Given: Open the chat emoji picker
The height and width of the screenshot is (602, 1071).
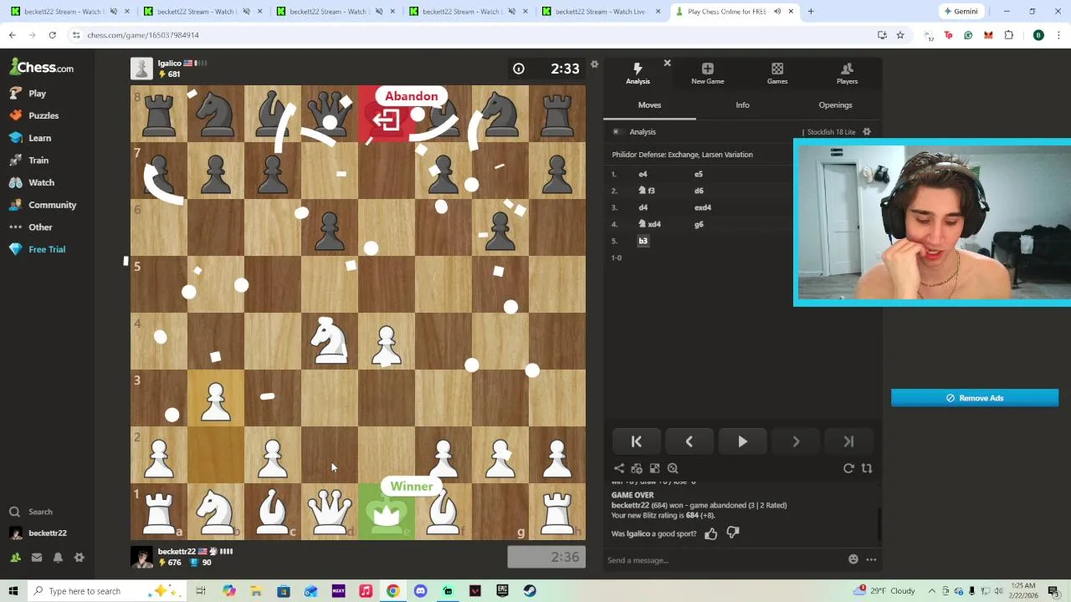Looking at the screenshot, I should tap(853, 559).
